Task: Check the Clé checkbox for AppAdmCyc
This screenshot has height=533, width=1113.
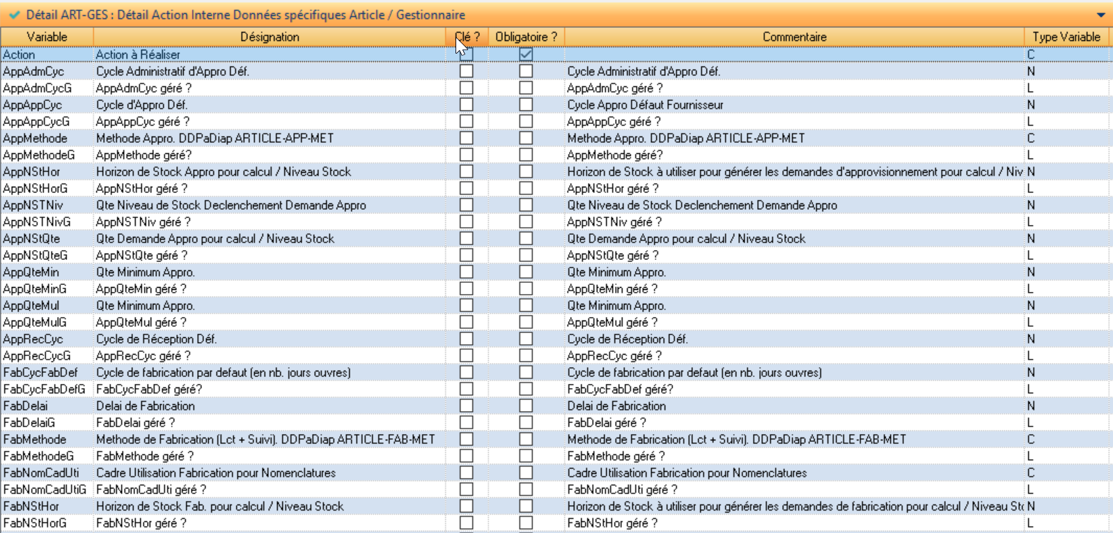Action: (x=467, y=71)
